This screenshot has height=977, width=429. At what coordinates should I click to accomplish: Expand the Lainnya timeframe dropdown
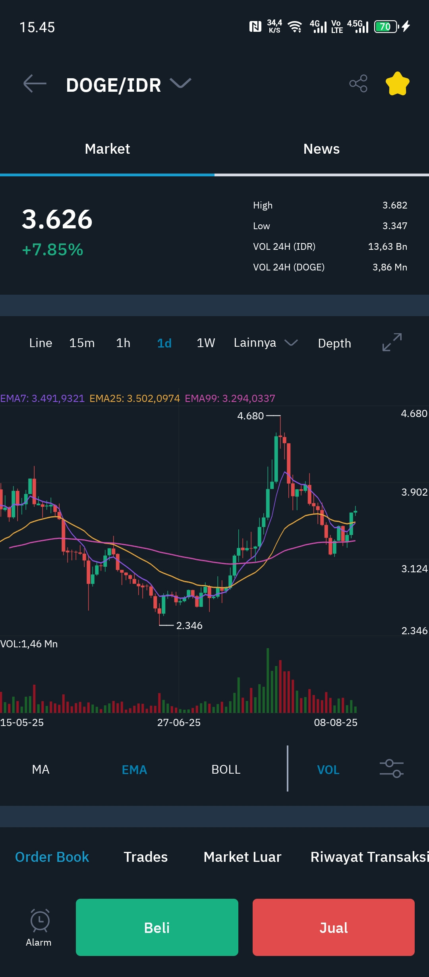pyautogui.click(x=266, y=343)
